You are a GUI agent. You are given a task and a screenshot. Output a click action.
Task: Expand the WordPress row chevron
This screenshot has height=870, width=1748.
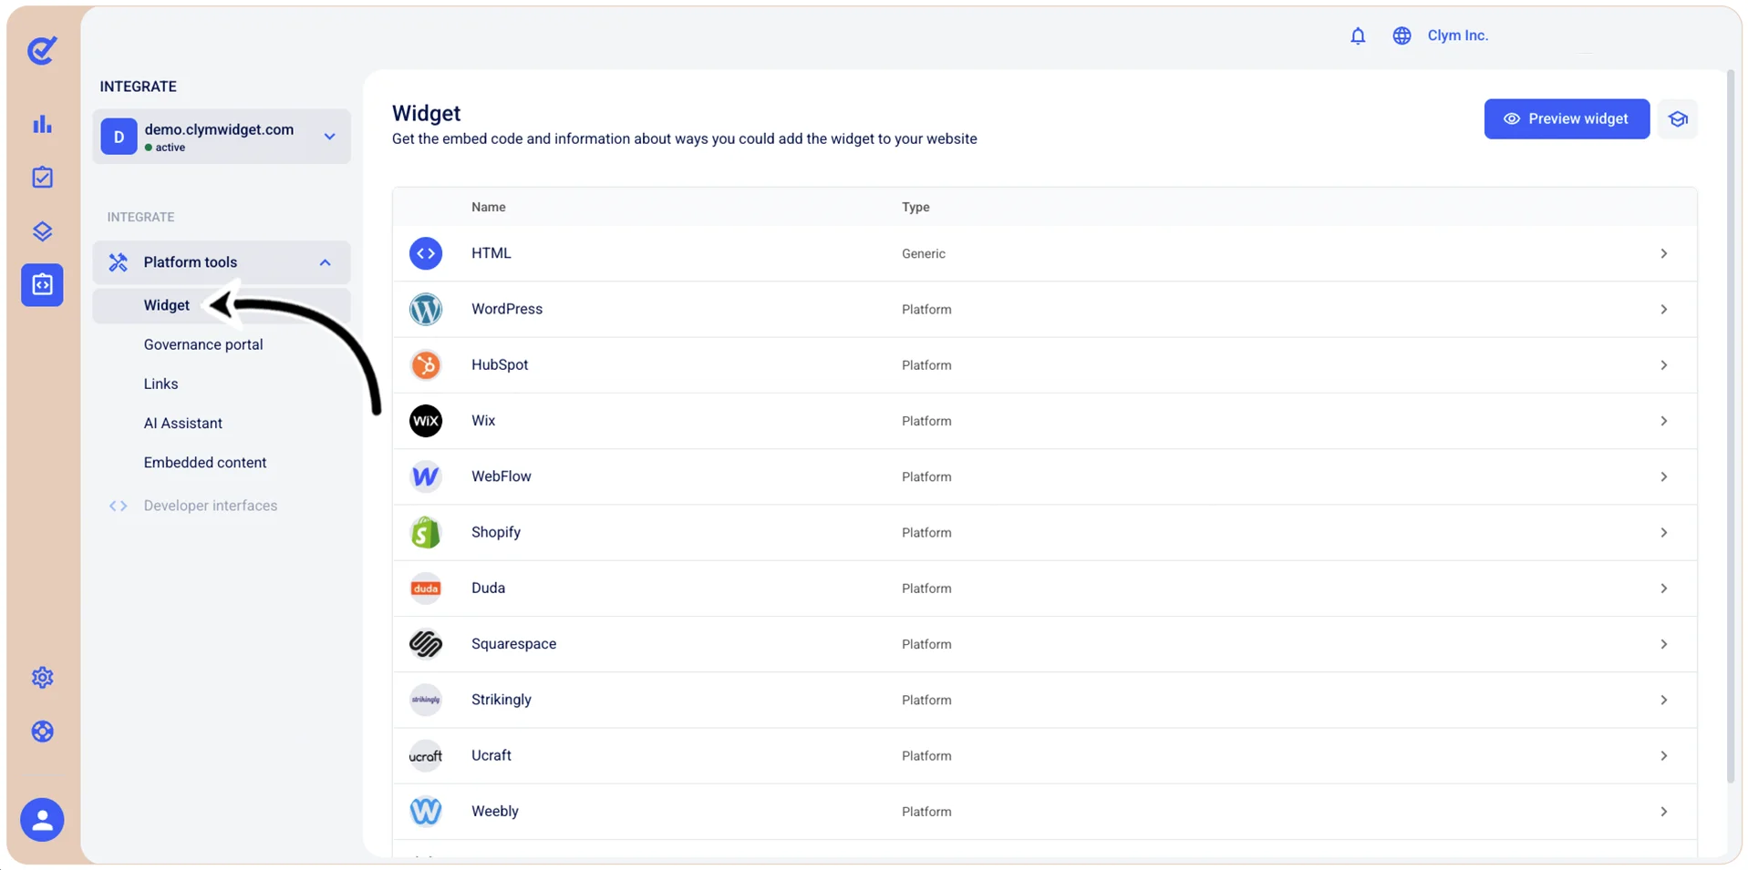click(x=1664, y=310)
